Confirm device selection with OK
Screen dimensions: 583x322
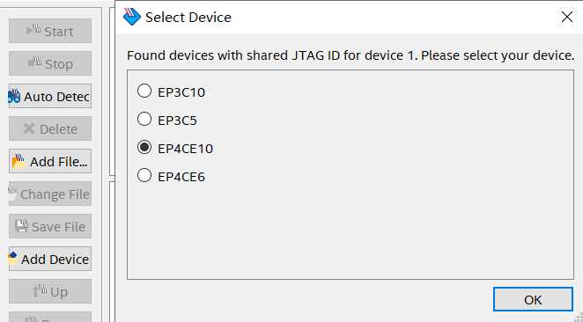pos(533,299)
